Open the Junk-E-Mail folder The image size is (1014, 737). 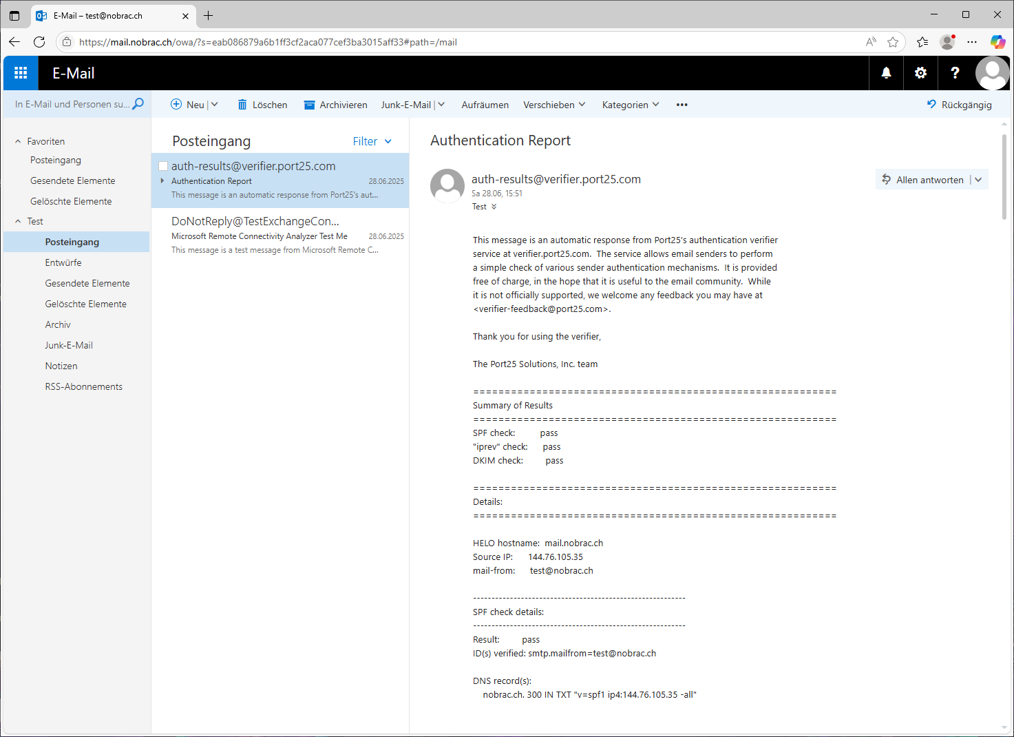tap(69, 345)
